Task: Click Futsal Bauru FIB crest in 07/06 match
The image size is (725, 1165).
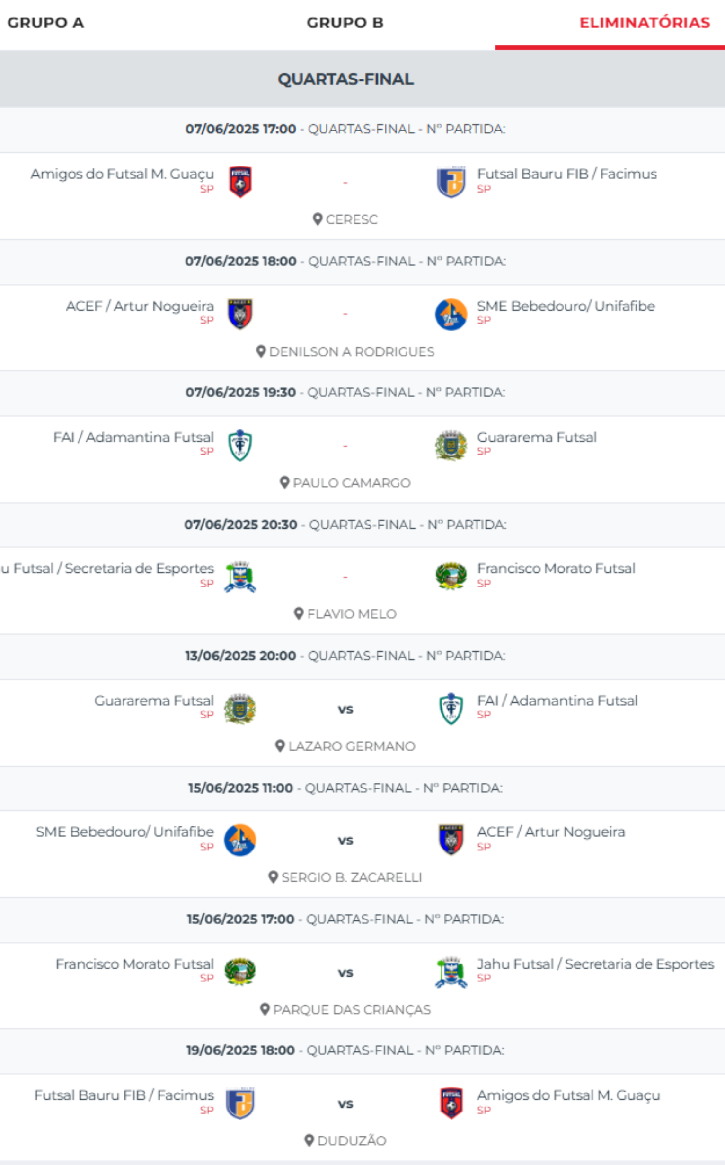Action: [451, 182]
